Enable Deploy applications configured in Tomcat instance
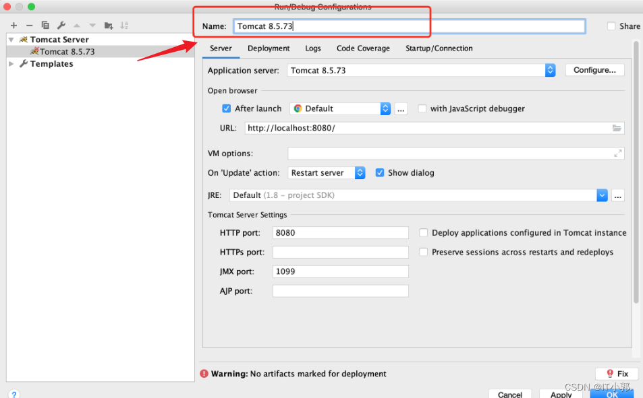 click(423, 232)
